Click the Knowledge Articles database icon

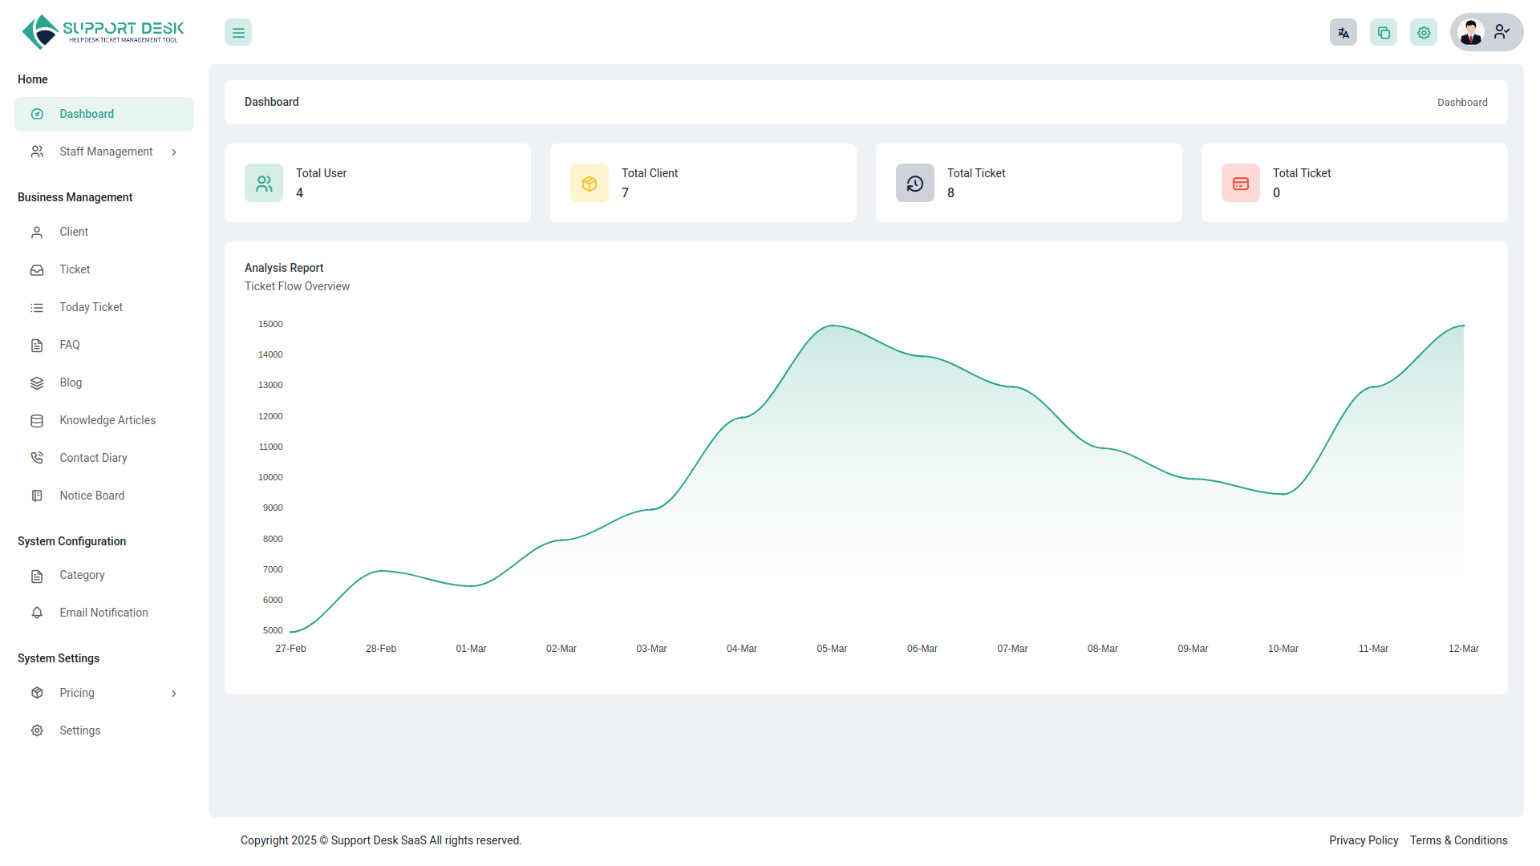37,420
